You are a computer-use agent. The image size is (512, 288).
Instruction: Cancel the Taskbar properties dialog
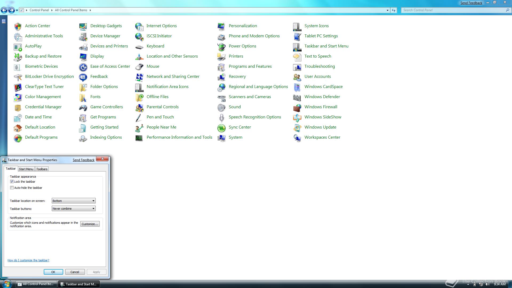pyautogui.click(x=75, y=272)
